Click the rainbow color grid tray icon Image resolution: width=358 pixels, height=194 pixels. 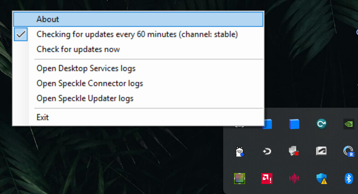(x=240, y=178)
